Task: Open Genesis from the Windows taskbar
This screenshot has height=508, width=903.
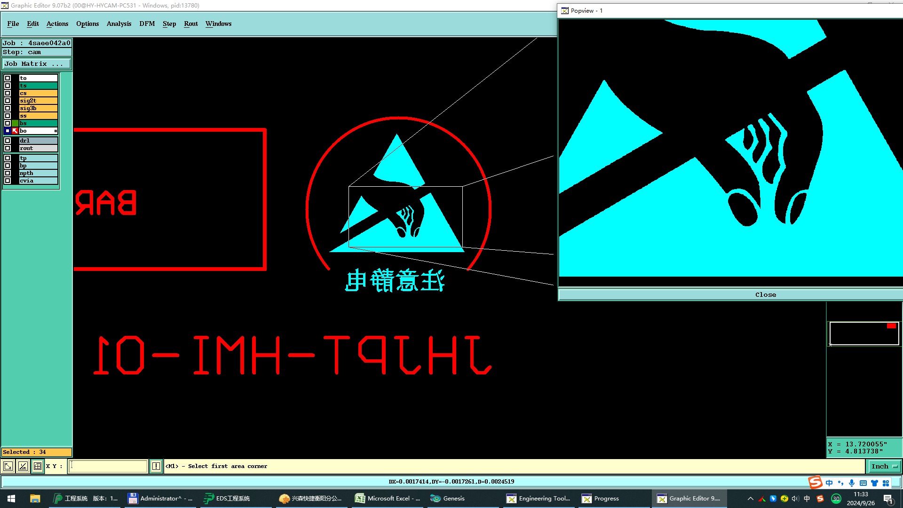Action: coord(448,499)
